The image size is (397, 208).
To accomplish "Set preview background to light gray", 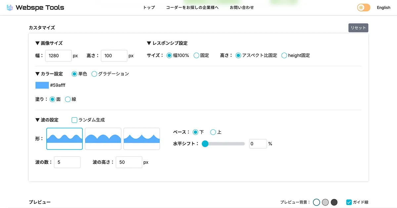I will (x=325, y=202).
